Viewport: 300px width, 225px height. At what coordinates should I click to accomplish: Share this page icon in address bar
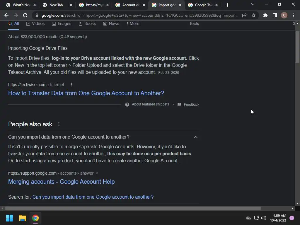pyautogui.click(x=244, y=16)
